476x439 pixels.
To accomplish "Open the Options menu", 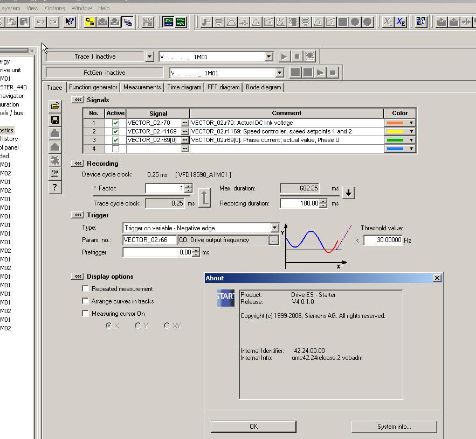I will (55, 8).
